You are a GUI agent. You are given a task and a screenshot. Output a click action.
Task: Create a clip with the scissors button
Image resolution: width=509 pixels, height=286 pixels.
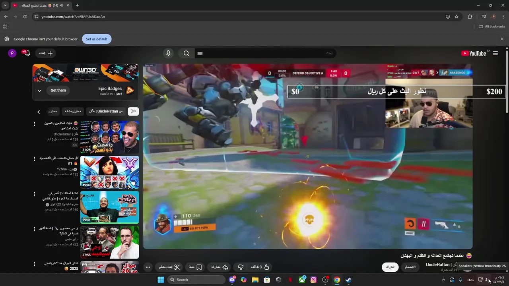(169, 267)
